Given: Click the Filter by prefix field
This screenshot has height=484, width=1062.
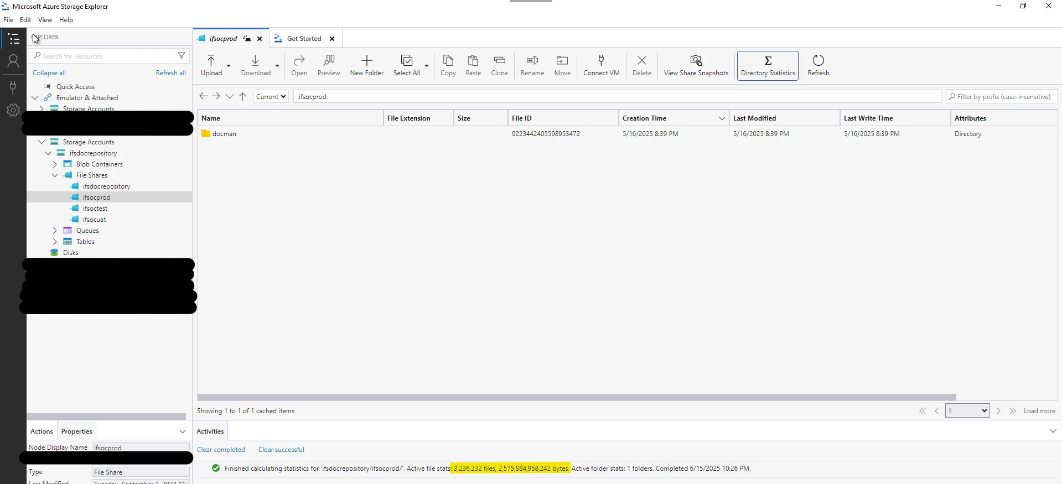Looking at the screenshot, I should click(x=1002, y=96).
